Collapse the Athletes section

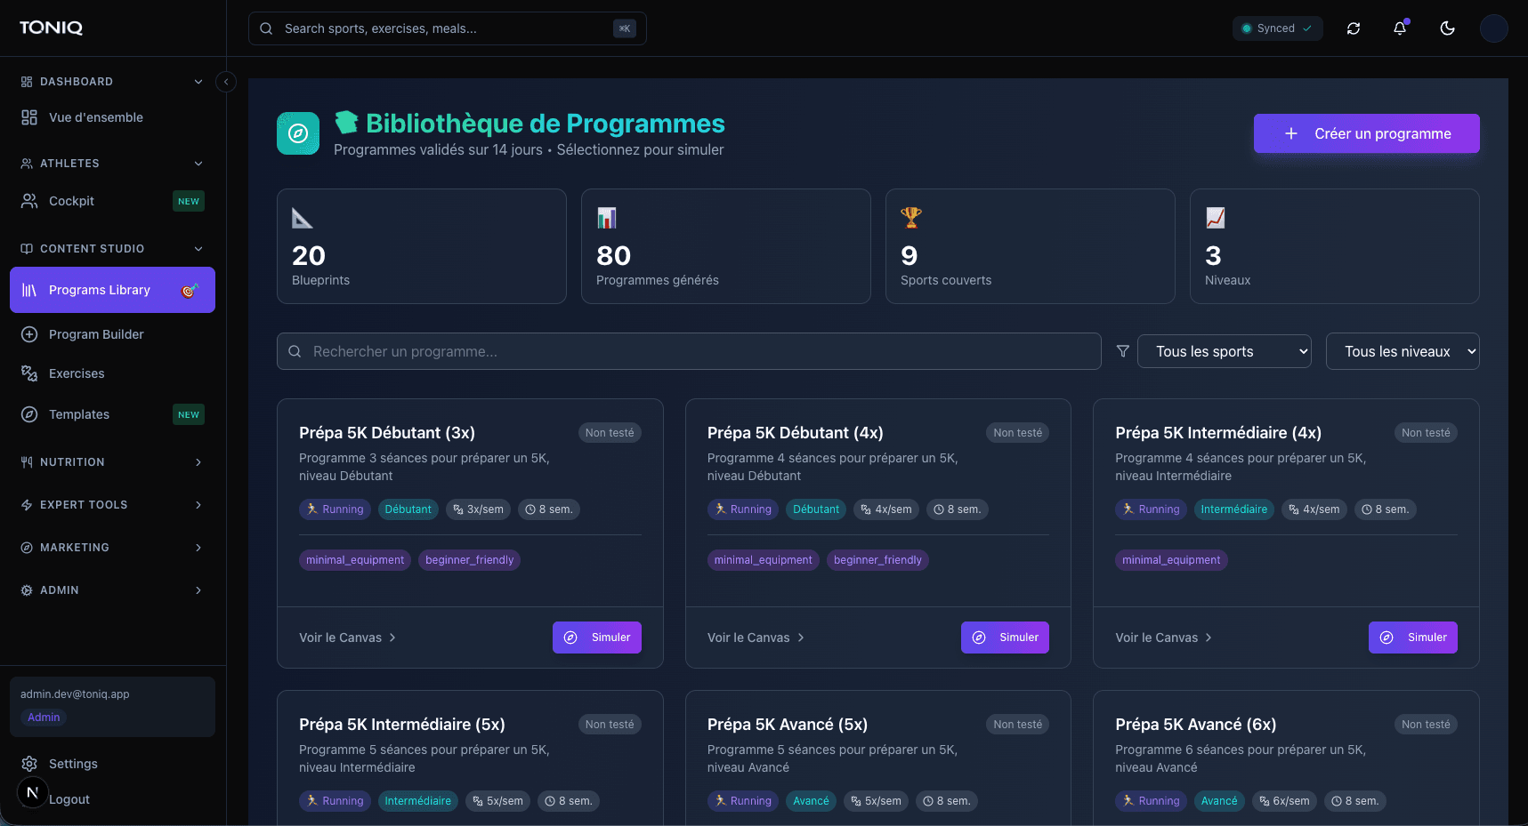click(x=112, y=164)
